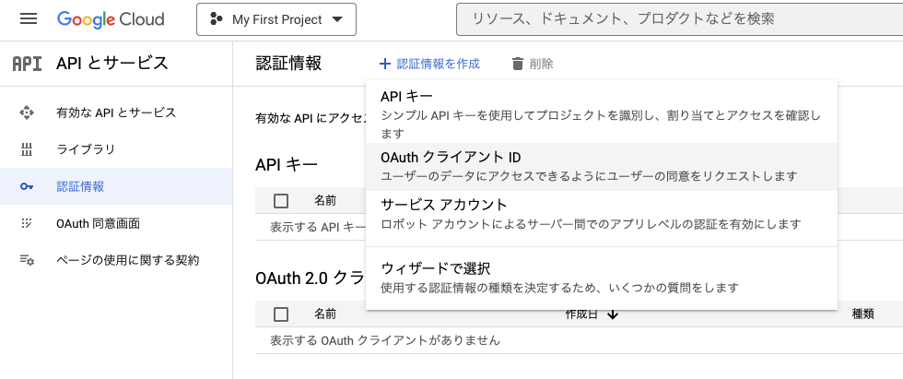
Task: Choose サービス アカウント from the menu
Action: (x=601, y=214)
